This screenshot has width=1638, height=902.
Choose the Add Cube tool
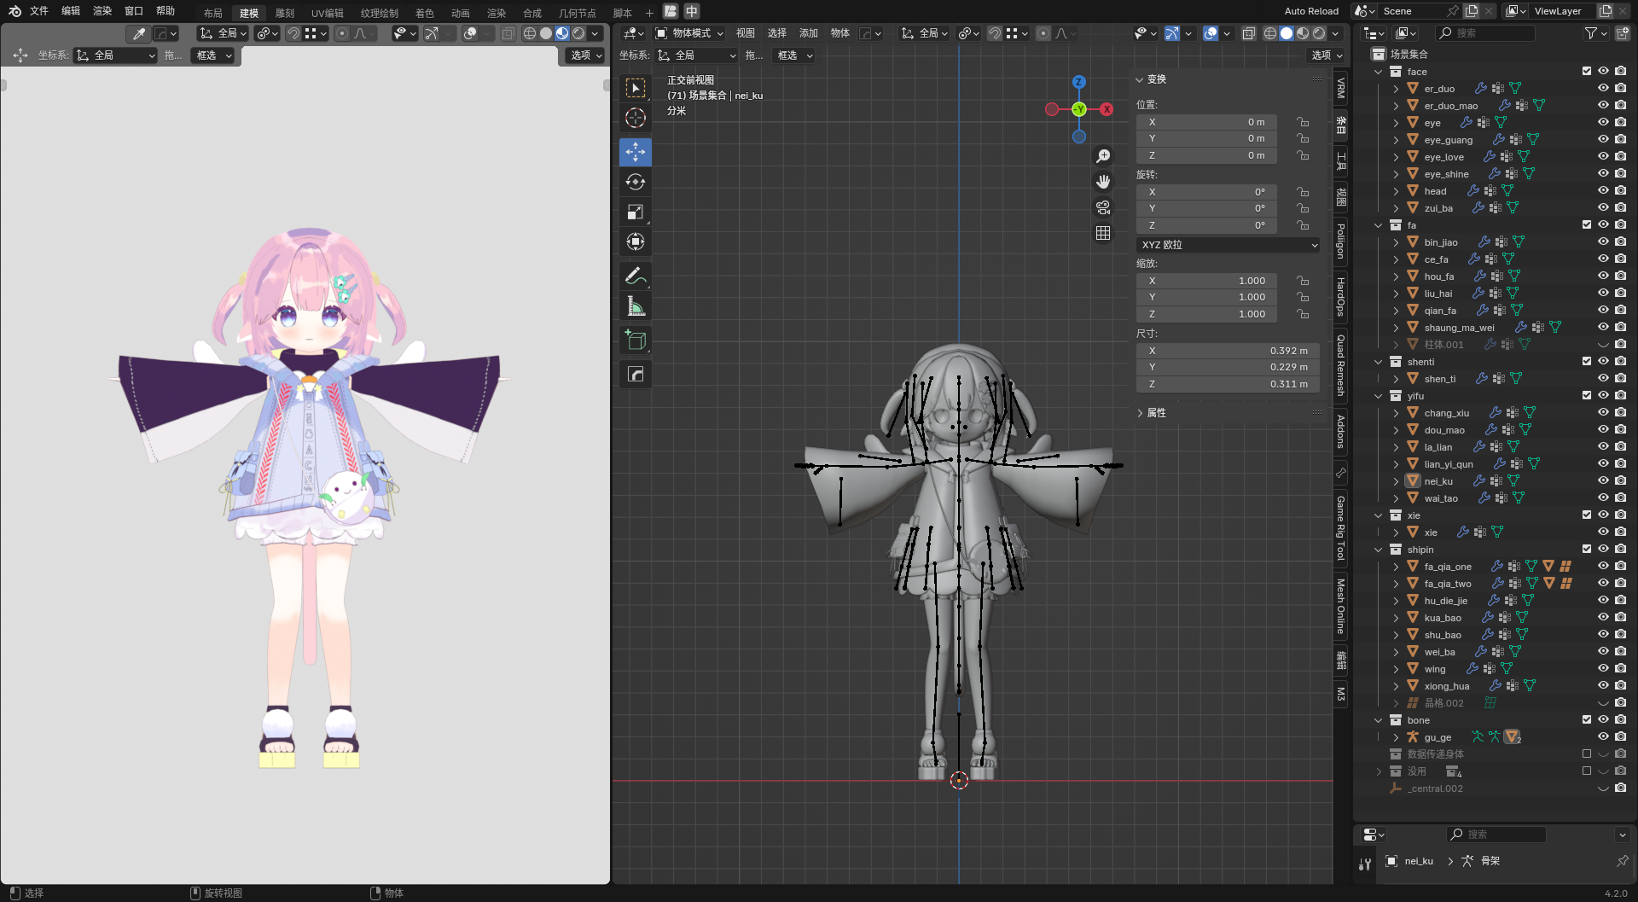coord(636,340)
